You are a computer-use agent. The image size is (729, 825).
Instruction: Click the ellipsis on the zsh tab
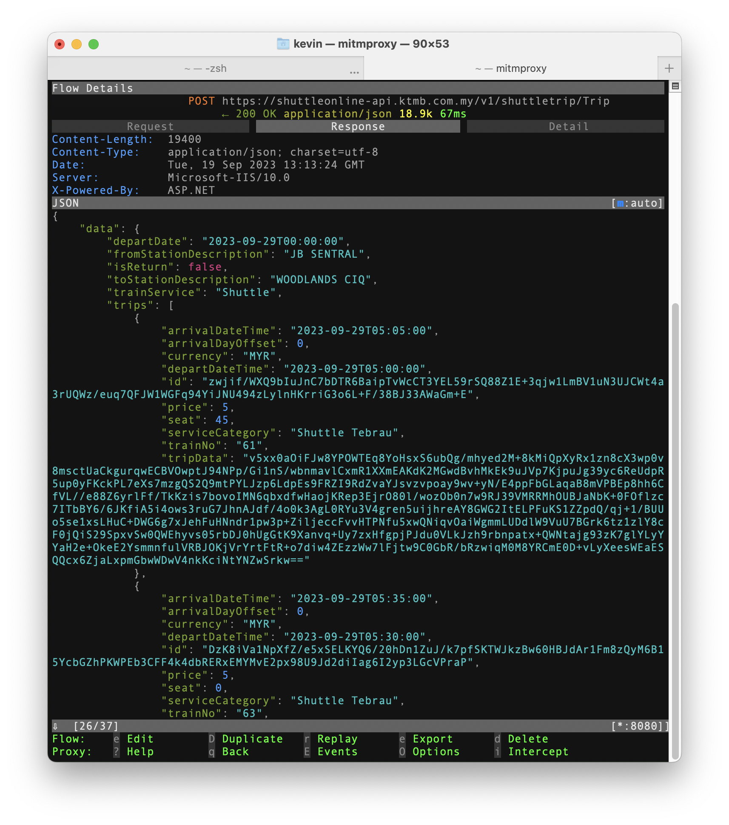[x=354, y=72]
